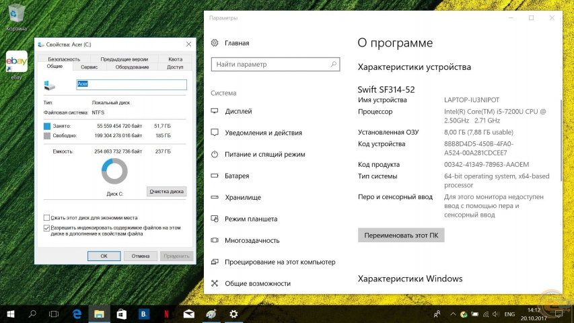Click the ENG language indicator in taskbar
The height and width of the screenshot is (323, 574).
(x=509, y=314)
